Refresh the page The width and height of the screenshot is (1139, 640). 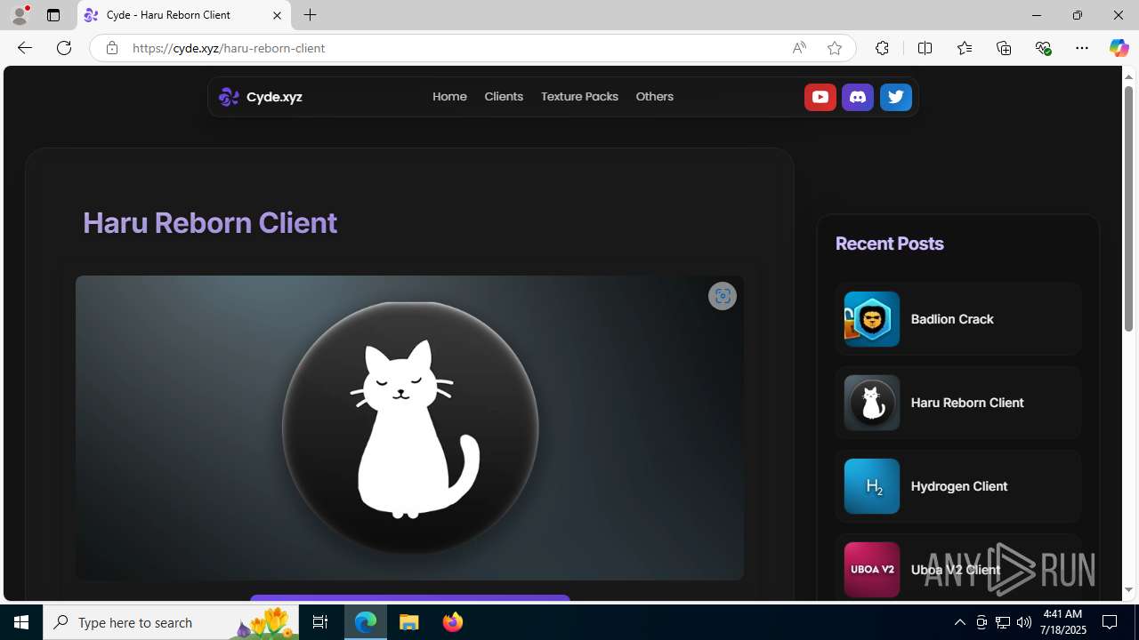click(x=64, y=48)
